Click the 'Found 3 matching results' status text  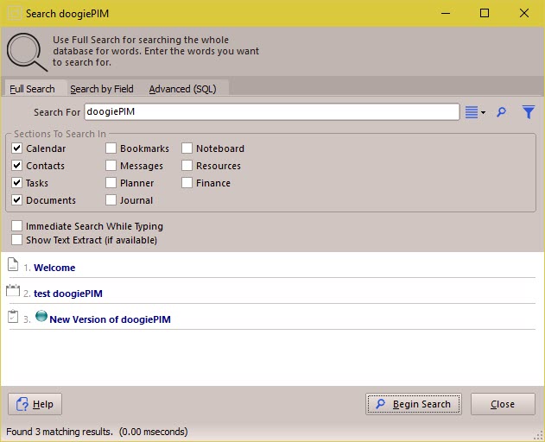(60, 432)
